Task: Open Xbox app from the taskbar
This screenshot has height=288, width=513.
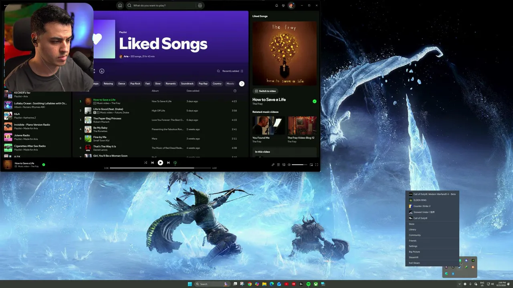Action: [316, 284]
